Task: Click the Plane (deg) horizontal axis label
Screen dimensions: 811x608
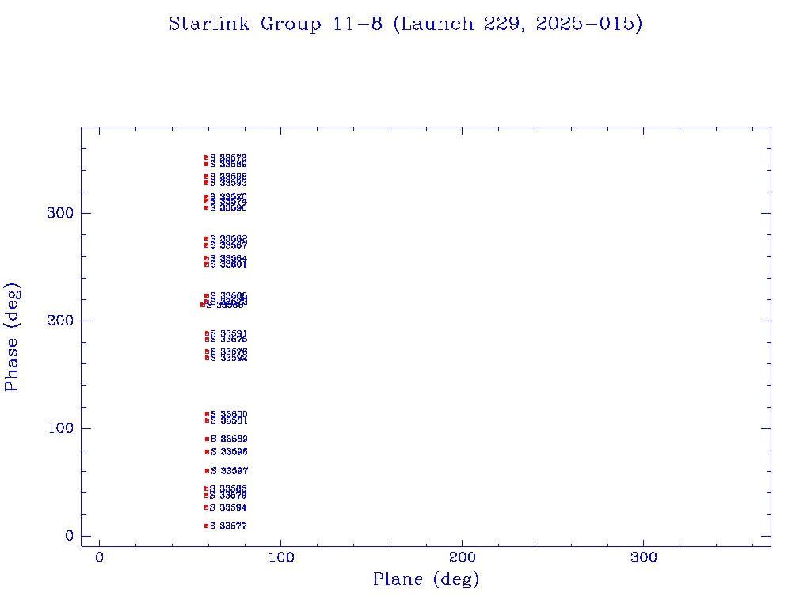Action: click(x=426, y=579)
